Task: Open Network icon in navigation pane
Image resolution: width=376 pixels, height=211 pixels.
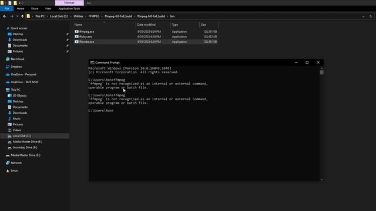Action: (8, 163)
